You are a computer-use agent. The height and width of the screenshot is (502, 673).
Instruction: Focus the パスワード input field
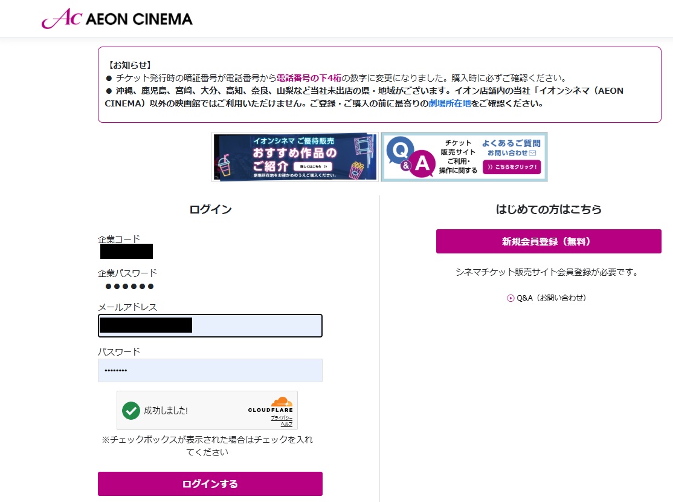[210, 370]
